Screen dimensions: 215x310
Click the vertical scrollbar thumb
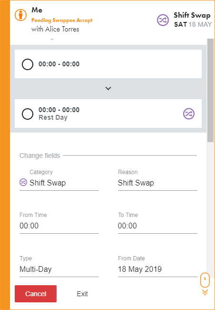210,90
